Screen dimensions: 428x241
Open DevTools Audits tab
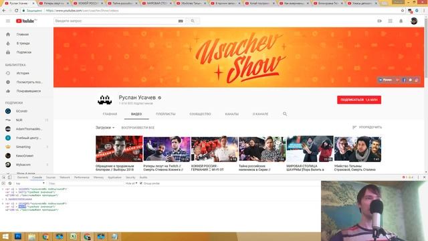click(x=143, y=177)
